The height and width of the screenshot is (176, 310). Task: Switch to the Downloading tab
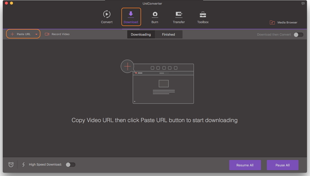coord(141,34)
